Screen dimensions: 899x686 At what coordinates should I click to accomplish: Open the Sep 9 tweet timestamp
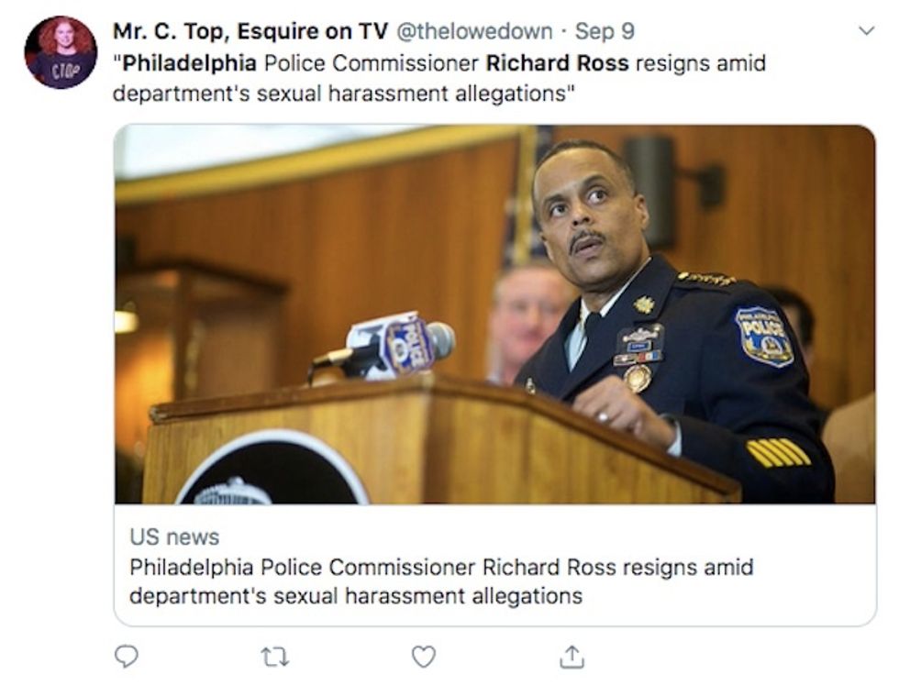[605, 31]
